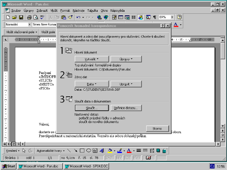Open the Tabulka menu
This screenshot has height=170, width=227.
coord(92,11)
